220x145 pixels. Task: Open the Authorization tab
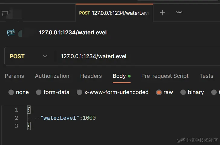(x=52, y=76)
